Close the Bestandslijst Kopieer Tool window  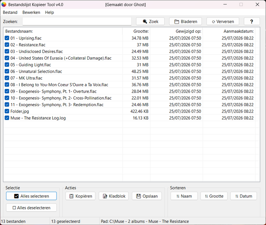[257, 4]
